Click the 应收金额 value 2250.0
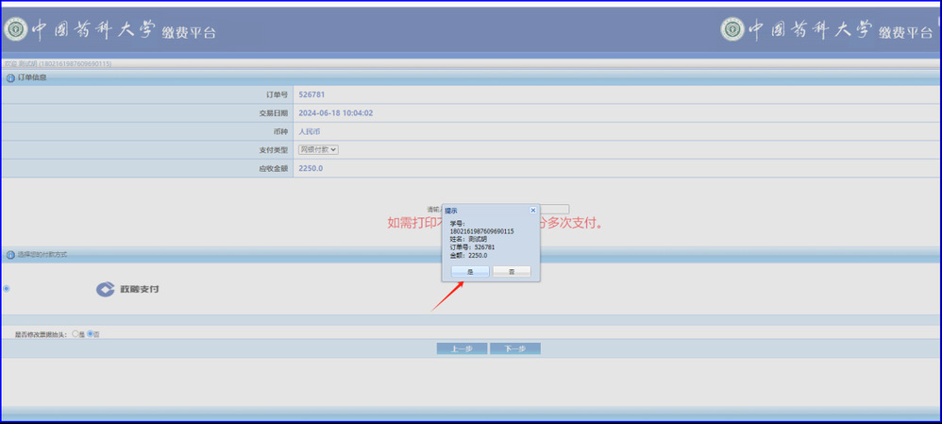The width and height of the screenshot is (942, 424). coord(311,168)
